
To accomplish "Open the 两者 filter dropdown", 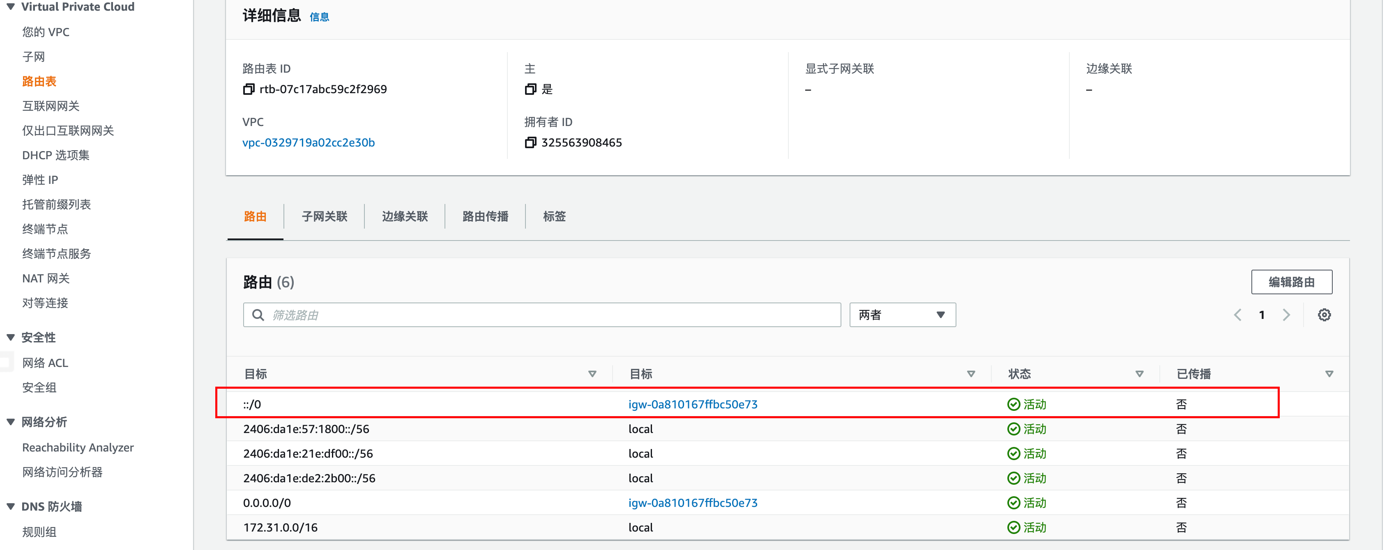I will tap(902, 315).
